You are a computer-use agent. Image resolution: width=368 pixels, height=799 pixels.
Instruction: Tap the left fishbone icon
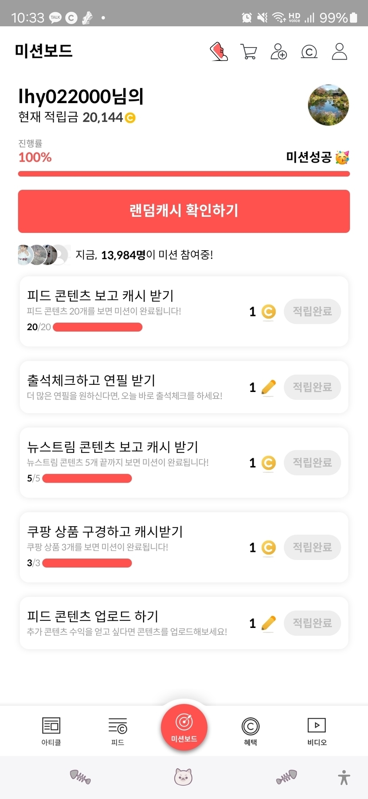[80, 777]
